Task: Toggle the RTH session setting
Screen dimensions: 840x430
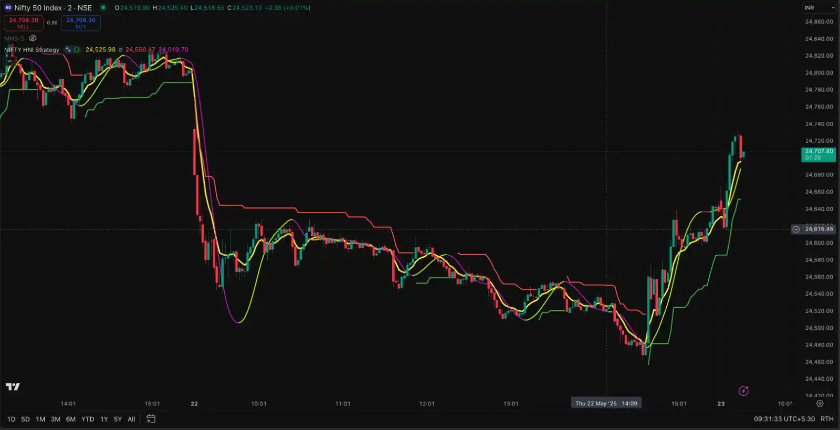Action: coord(827,419)
